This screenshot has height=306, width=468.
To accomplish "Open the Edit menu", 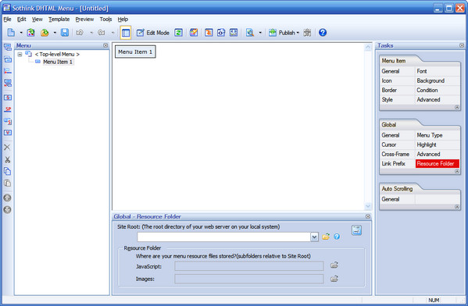I will click(22, 19).
